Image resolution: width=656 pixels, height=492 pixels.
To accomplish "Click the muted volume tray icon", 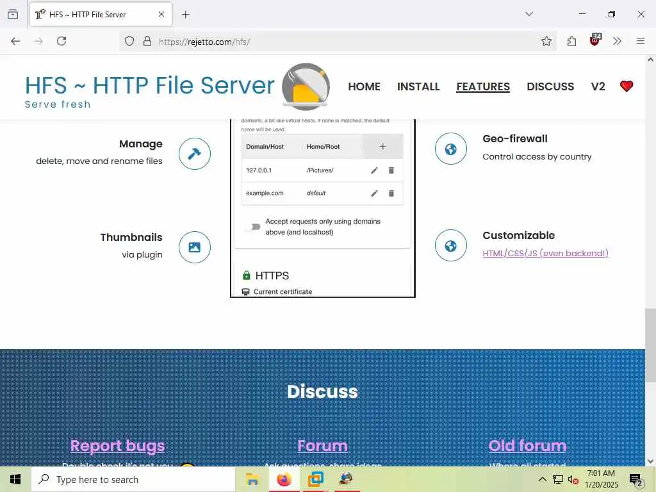I will pyautogui.click(x=573, y=480).
